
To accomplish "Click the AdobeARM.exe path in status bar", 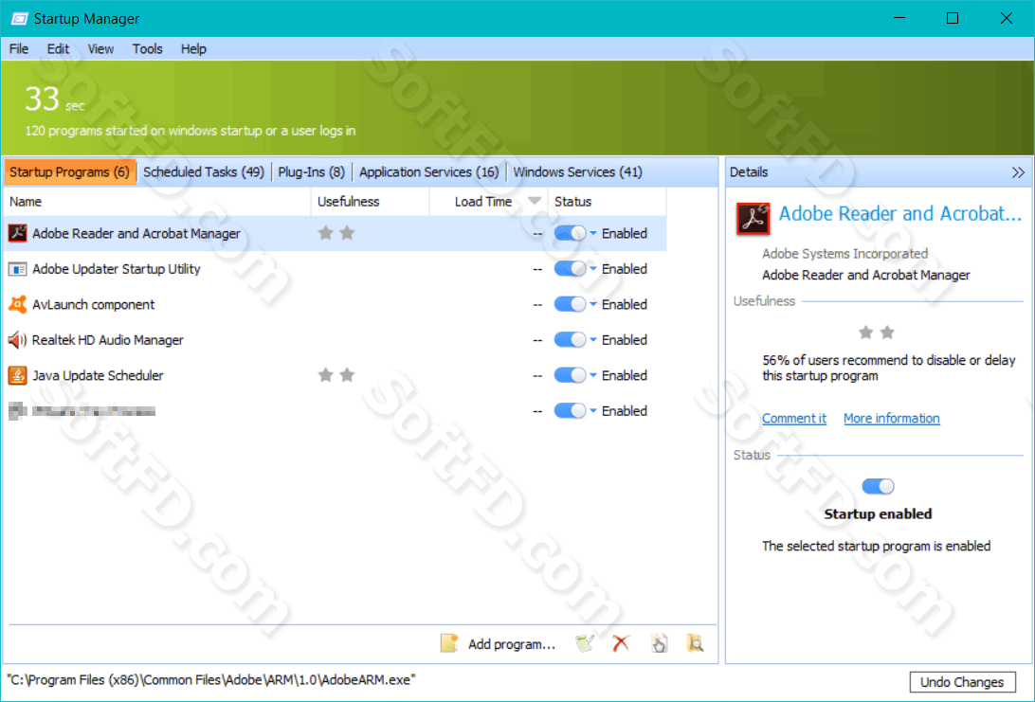I will pos(211,679).
